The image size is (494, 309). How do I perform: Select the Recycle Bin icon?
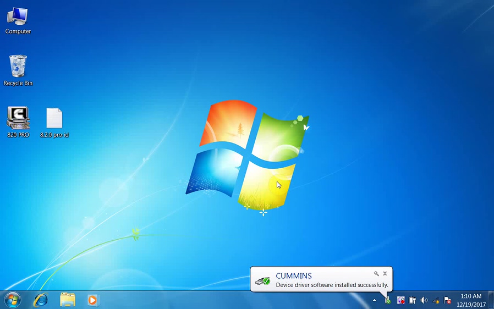pyautogui.click(x=18, y=70)
